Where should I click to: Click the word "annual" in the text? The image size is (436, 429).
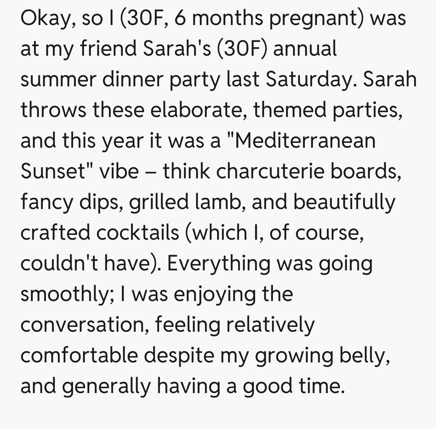click(x=306, y=49)
